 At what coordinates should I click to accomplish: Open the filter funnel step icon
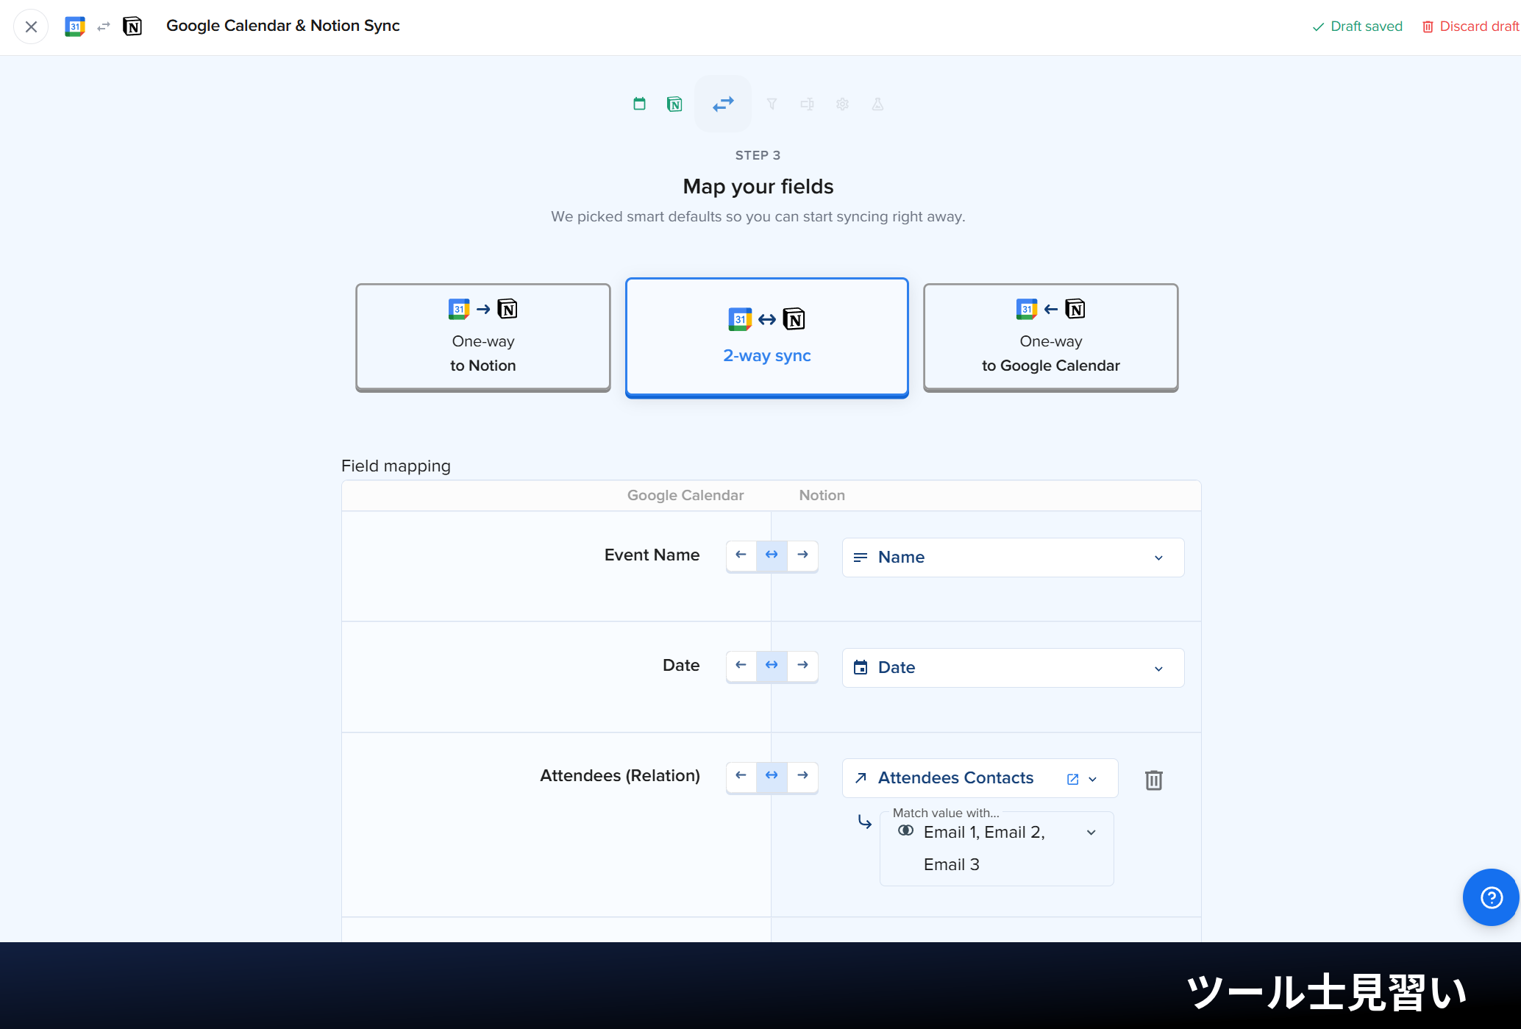772,104
